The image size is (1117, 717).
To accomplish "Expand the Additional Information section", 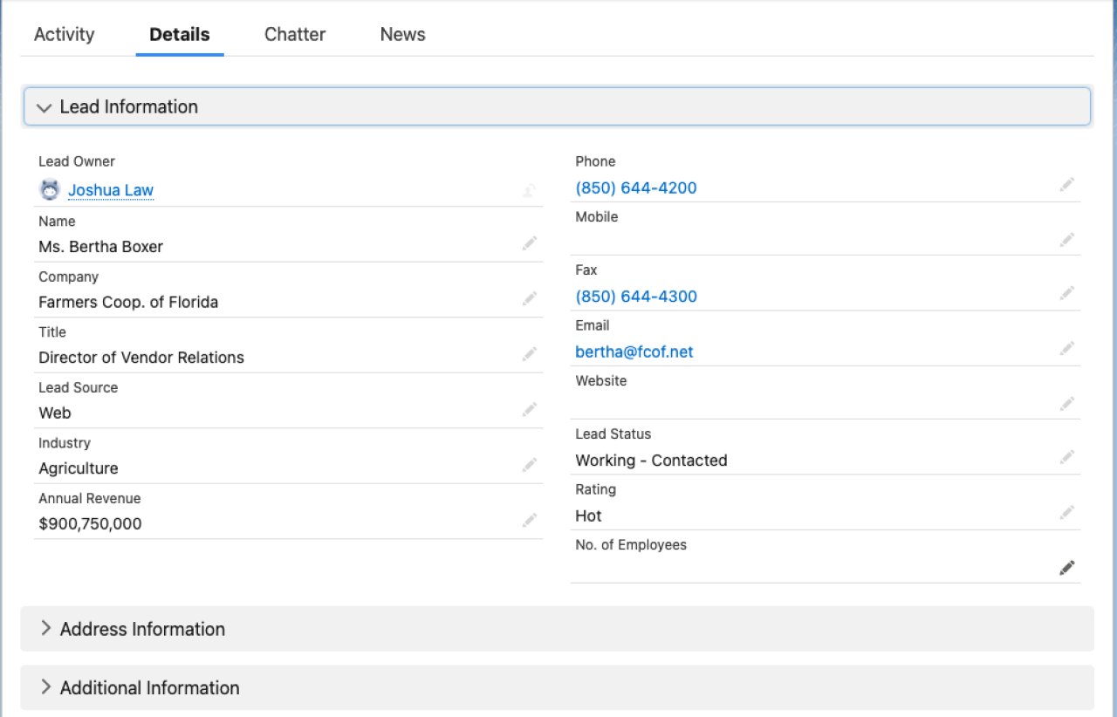I will (x=557, y=687).
